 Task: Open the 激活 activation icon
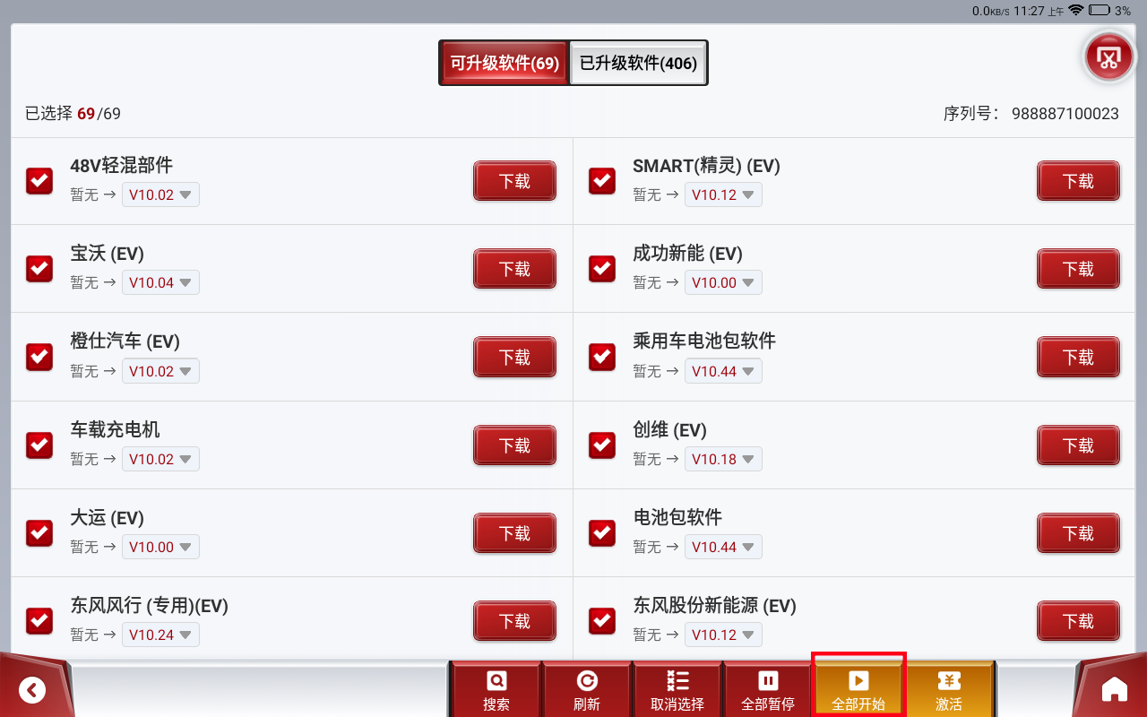[x=949, y=690]
